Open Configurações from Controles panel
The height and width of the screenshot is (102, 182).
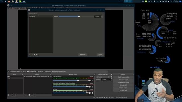coord(123,88)
